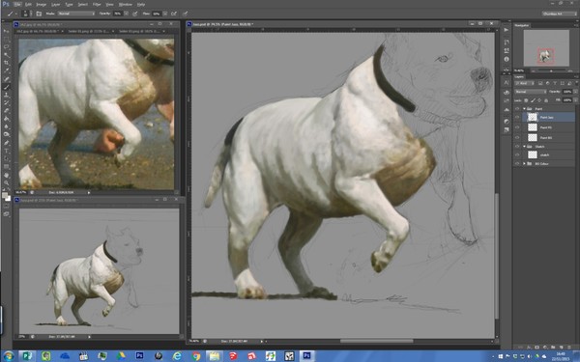
Task: Click the Navigator preview thumbnail
Action: coord(546,48)
